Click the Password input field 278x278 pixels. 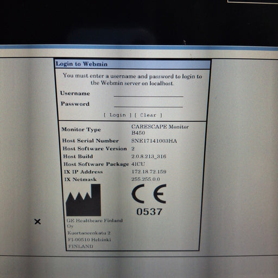pos(148,104)
